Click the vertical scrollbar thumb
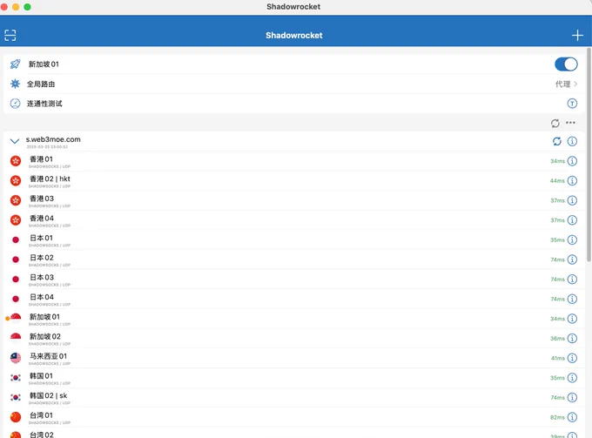Image resolution: width=592 pixels, height=438 pixels. pos(589,155)
